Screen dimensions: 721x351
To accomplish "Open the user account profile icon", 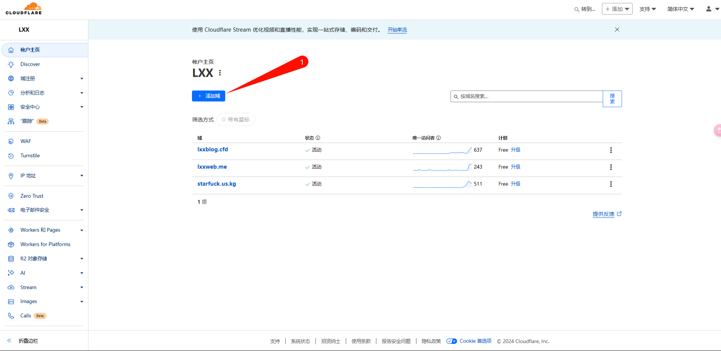I will point(709,9).
